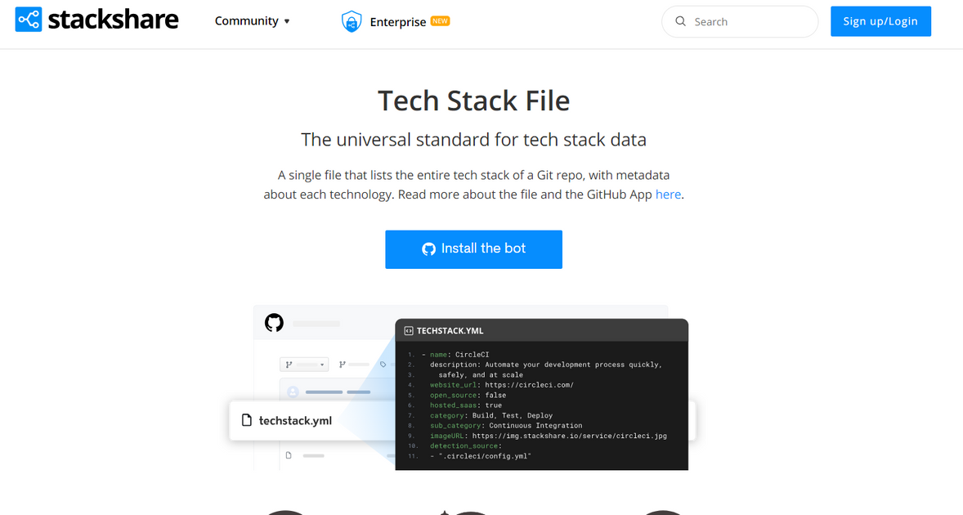Click the magnifying glass in the search bar
This screenshot has height=515, width=963.
point(681,21)
